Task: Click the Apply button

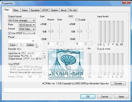Action: [121, 96]
